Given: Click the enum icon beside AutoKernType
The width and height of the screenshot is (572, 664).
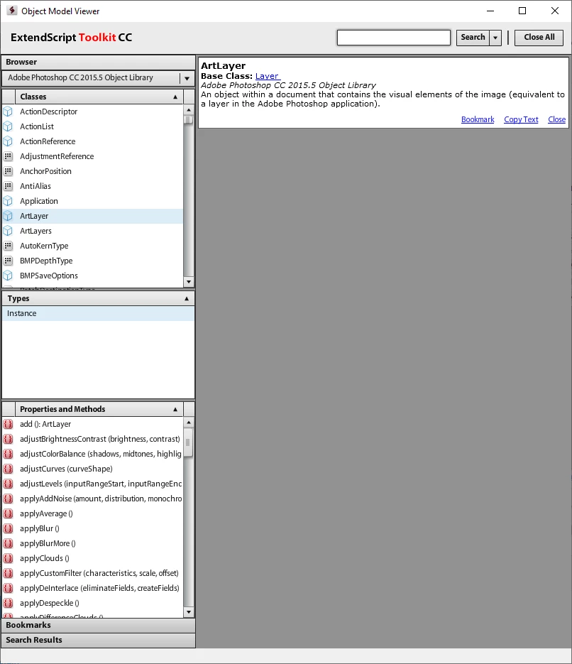Looking at the screenshot, I should pyautogui.click(x=8, y=246).
